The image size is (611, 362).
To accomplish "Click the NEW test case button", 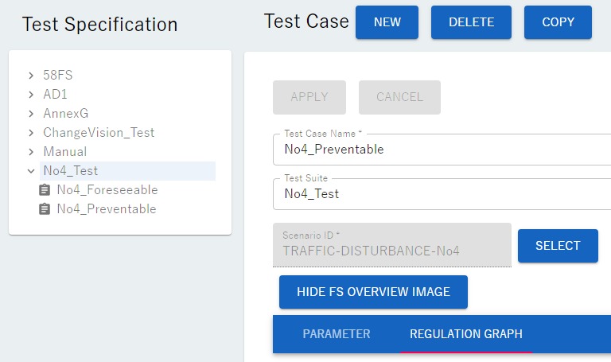I will coord(387,22).
